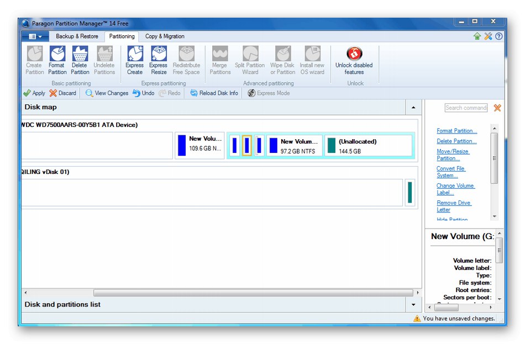Screen dimensions: 525x344
Task: Click the unsaved changes warning icon
Action: coord(417,318)
